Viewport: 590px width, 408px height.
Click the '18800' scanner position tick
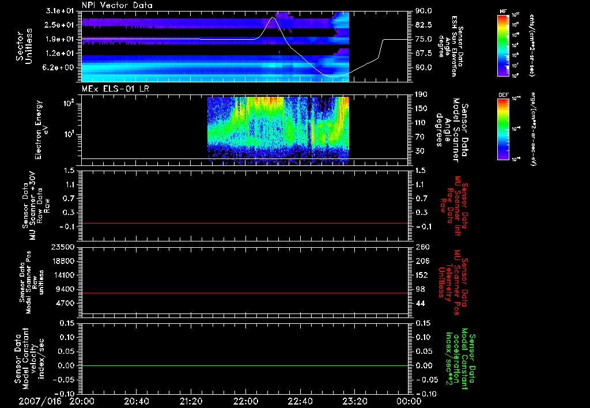point(62,261)
